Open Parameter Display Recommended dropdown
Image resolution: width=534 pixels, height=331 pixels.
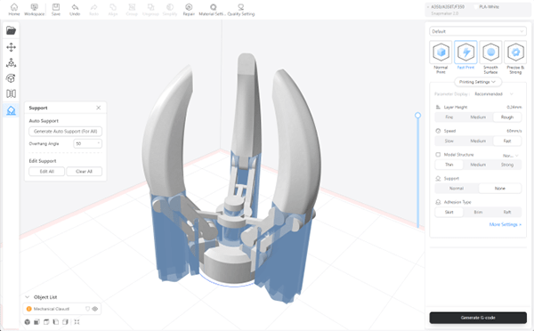[x=493, y=94]
